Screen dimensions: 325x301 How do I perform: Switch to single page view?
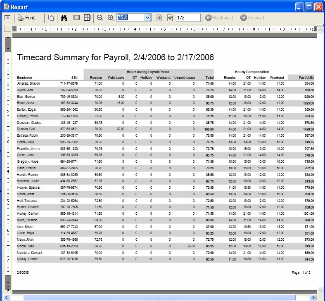click(76, 18)
